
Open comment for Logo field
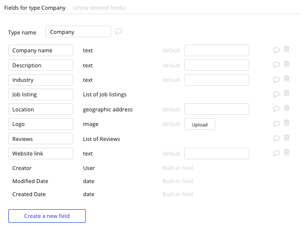(x=276, y=123)
